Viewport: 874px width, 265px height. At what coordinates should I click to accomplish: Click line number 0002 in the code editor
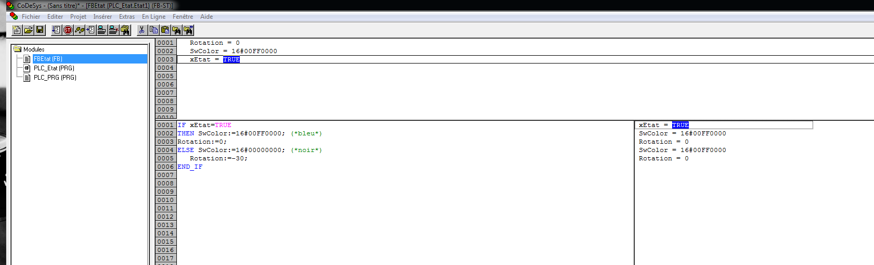[165, 133]
